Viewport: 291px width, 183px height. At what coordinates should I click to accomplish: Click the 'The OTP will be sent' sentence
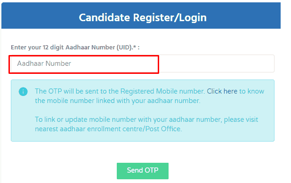120,91
